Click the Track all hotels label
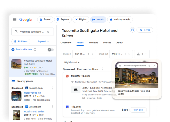The height and width of the screenshot is (122, 170). coord(24,49)
